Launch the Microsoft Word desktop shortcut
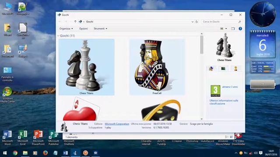This screenshot has width=280, height=157. pyautogui.click(x=7, y=138)
